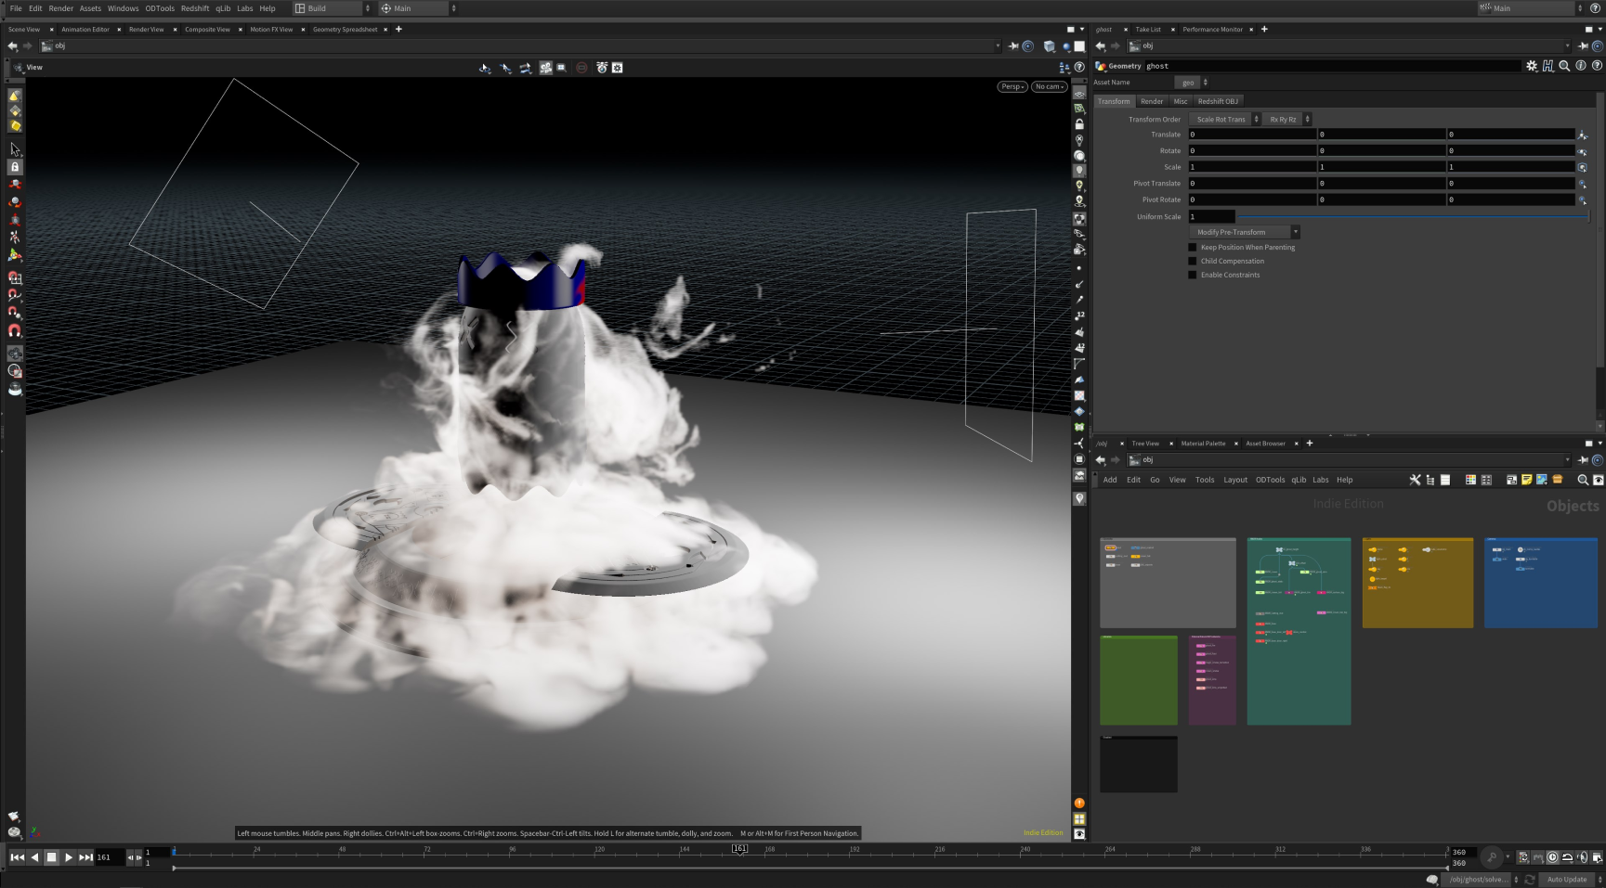
Task: Open the display options gear in the viewport toolbar
Action: (618, 67)
